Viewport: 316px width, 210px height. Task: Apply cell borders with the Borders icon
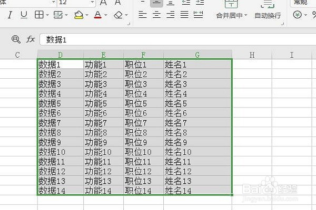click(x=39, y=15)
